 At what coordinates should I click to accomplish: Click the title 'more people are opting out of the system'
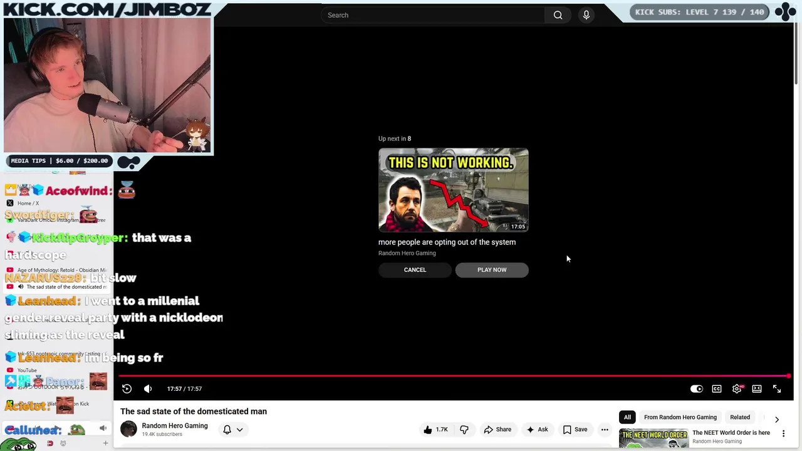(x=447, y=242)
